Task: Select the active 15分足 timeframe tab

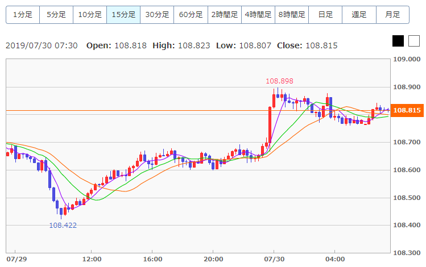Action: 123,15
